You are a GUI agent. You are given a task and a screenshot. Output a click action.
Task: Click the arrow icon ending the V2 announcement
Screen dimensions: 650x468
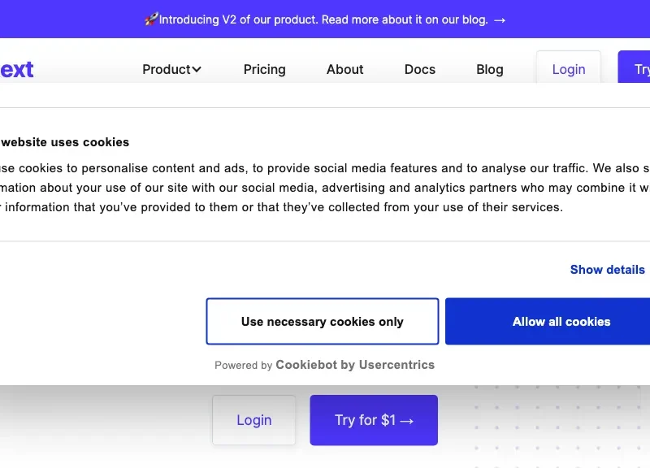point(500,19)
